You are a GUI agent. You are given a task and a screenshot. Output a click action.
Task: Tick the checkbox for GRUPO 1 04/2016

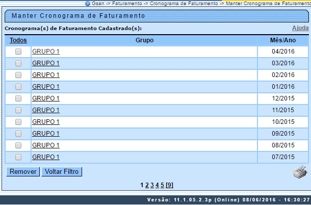(18, 52)
